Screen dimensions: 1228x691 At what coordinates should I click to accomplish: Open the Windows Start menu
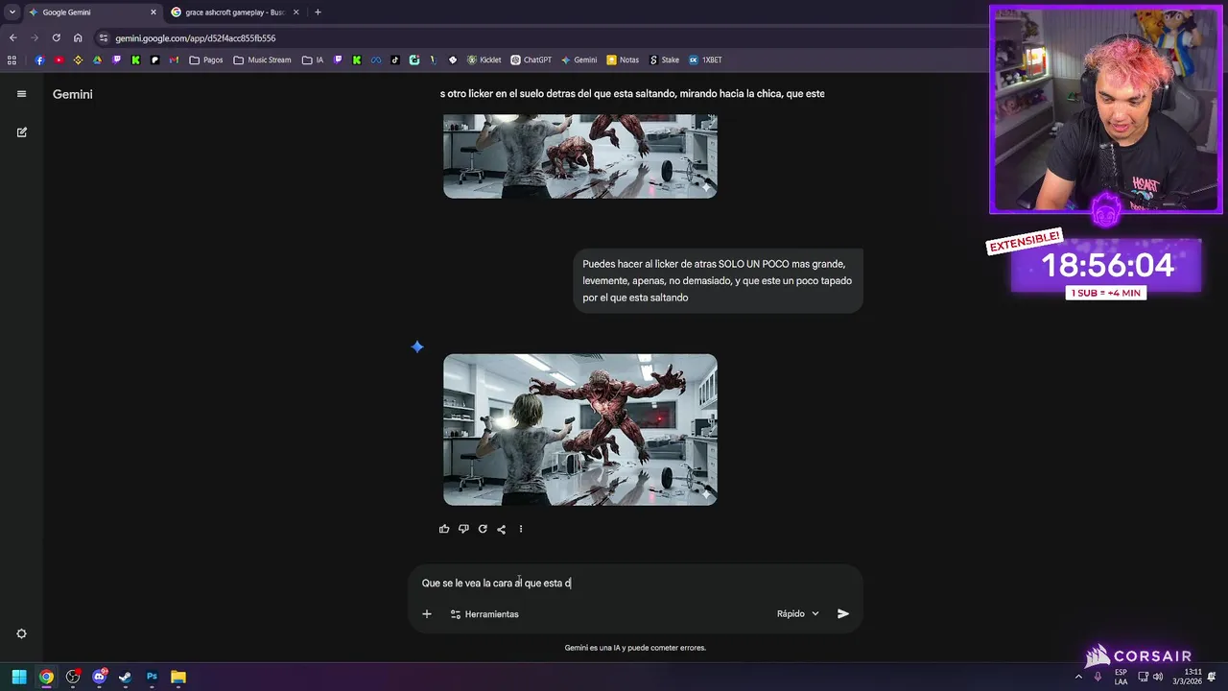click(x=19, y=677)
